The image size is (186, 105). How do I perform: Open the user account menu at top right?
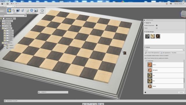[179, 4]
